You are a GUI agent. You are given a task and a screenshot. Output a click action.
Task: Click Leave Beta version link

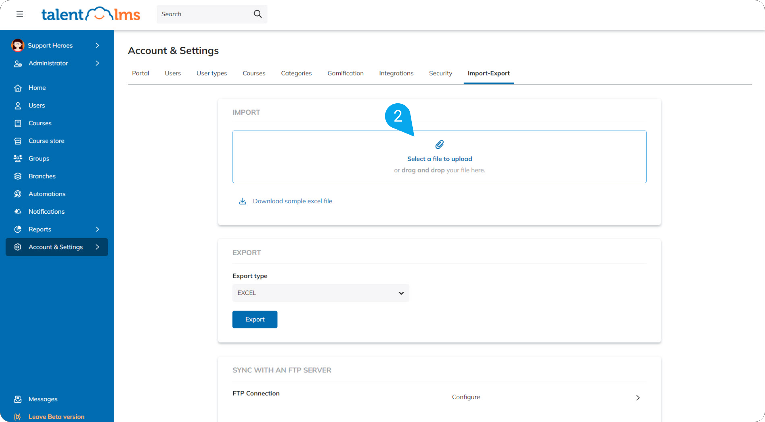click(56, 417)
